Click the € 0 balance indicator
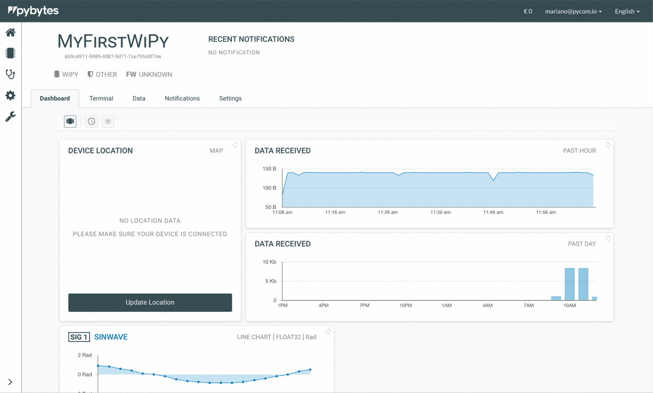Image resolution: width=653 pixels, height=393 pixels. [x=528, y=11]
